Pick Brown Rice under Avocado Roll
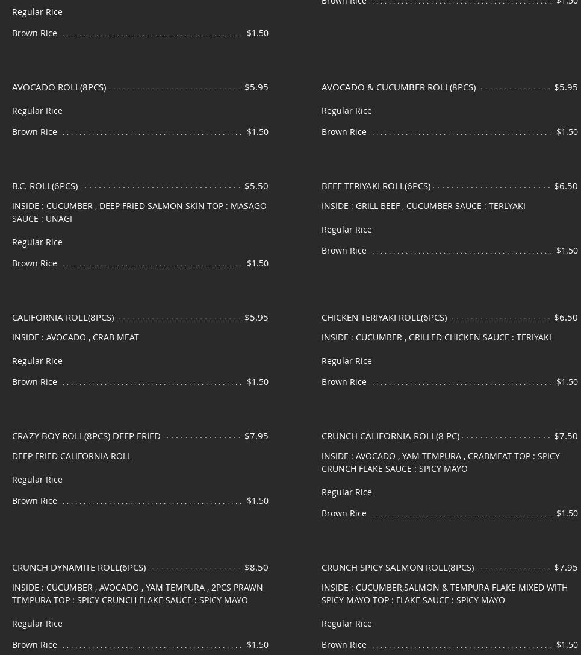 (140, 132)
